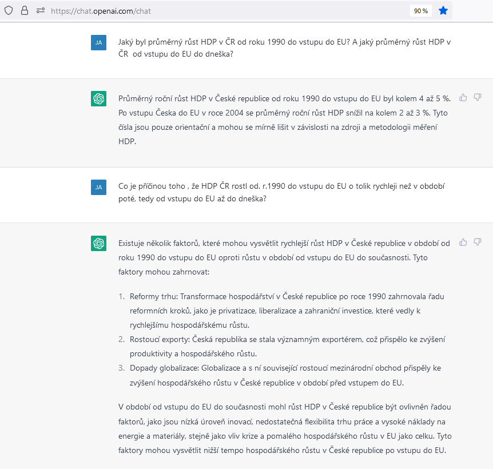Click the ChatGPT logo beside the second answer

pyautogui.click(x=98, y=243)
